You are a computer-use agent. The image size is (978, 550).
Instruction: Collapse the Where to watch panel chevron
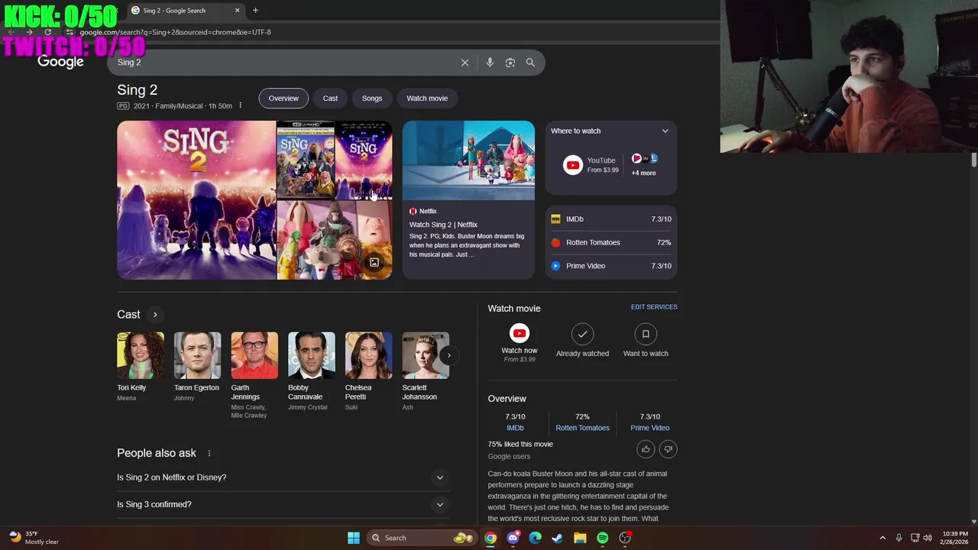[665, 131]
